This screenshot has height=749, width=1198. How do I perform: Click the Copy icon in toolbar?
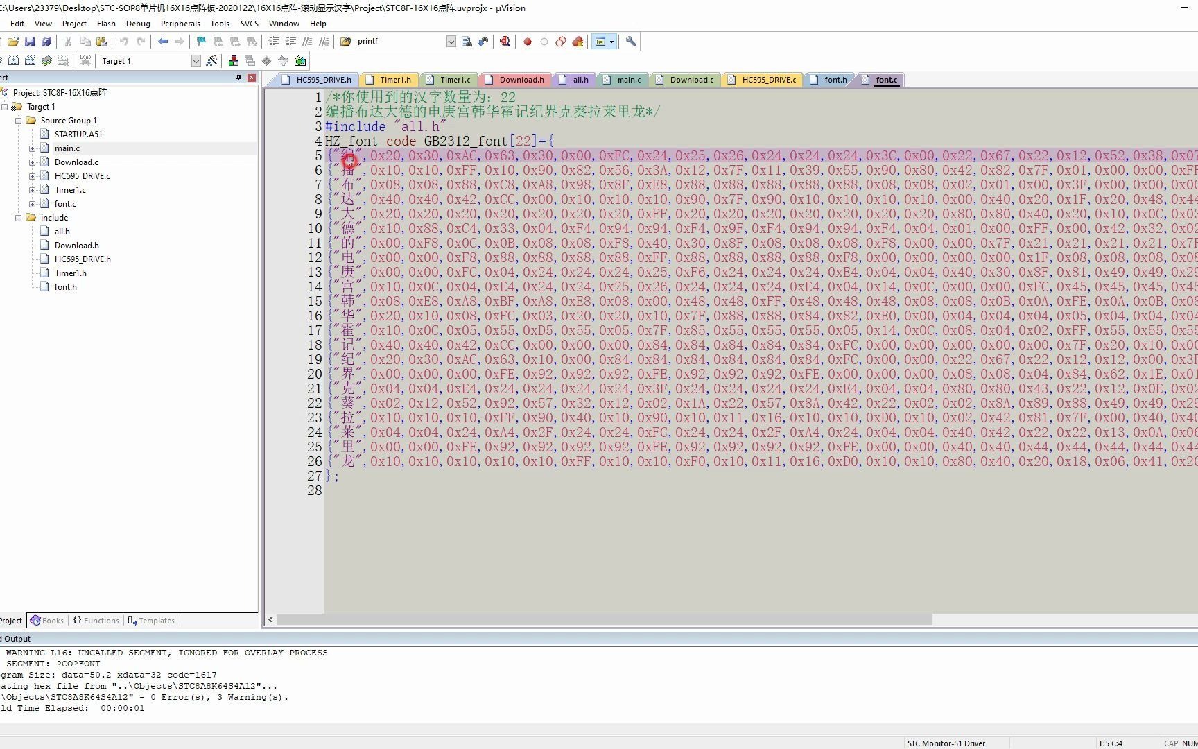pos(85,42)
